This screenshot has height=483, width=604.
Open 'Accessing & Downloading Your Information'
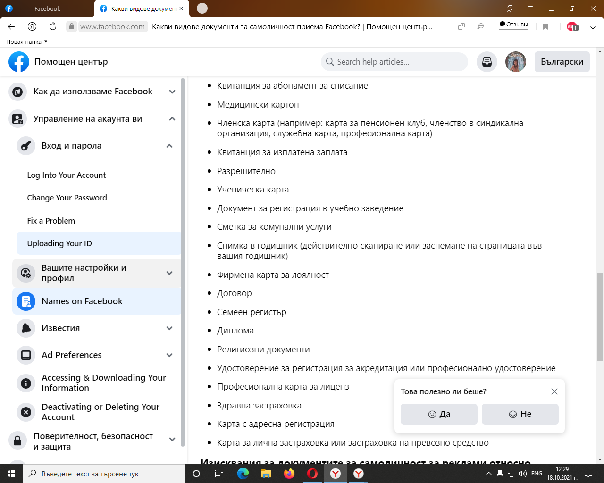(x=104, y=383)
